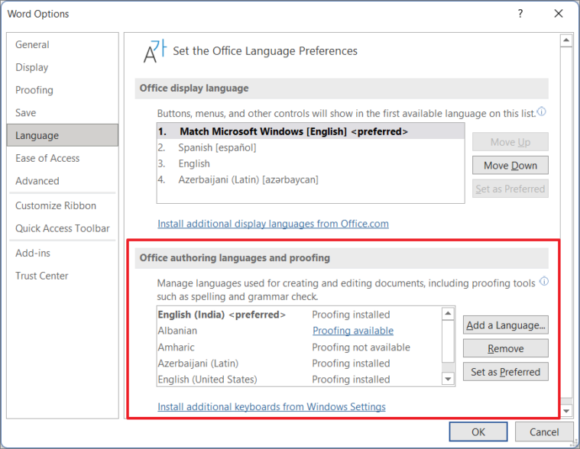Screen dimensions: 580x449
Task: Select Azerbaijani (Latin) [azərbaycan] display language
Action: point(311,179)
